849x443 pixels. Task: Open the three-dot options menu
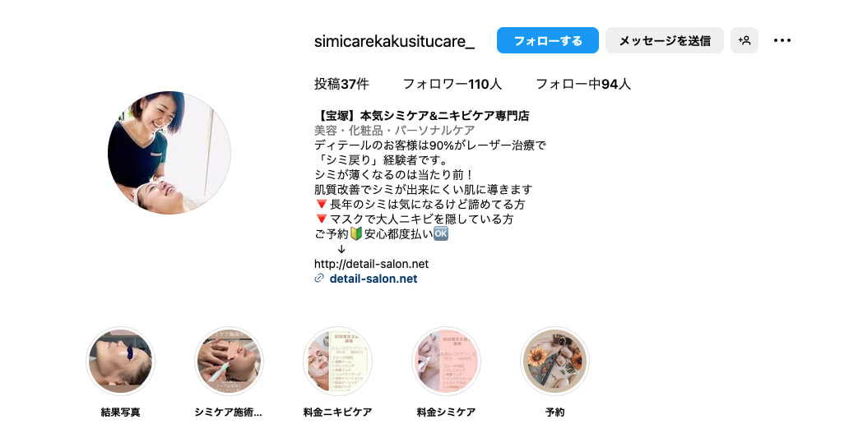[782, 40]
